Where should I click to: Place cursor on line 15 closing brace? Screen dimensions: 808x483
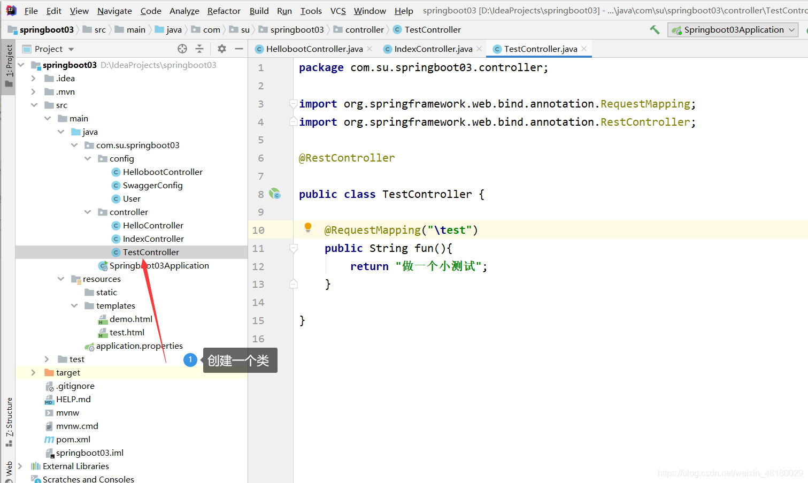[302, 320]
